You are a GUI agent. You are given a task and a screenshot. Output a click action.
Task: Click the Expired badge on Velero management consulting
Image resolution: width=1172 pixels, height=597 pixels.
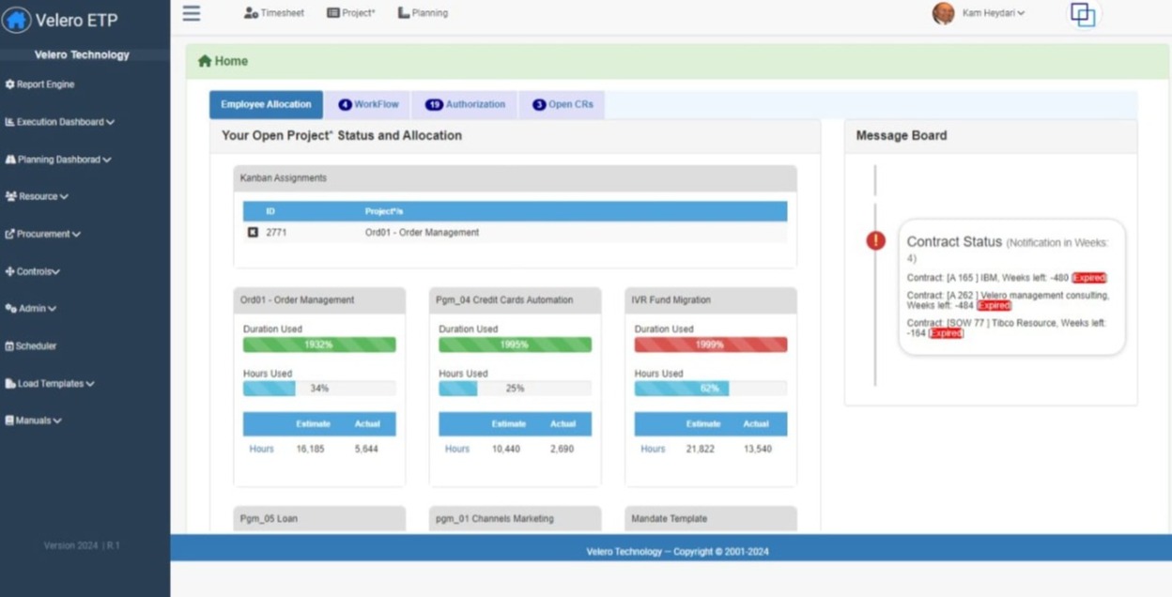click(994, 306)
